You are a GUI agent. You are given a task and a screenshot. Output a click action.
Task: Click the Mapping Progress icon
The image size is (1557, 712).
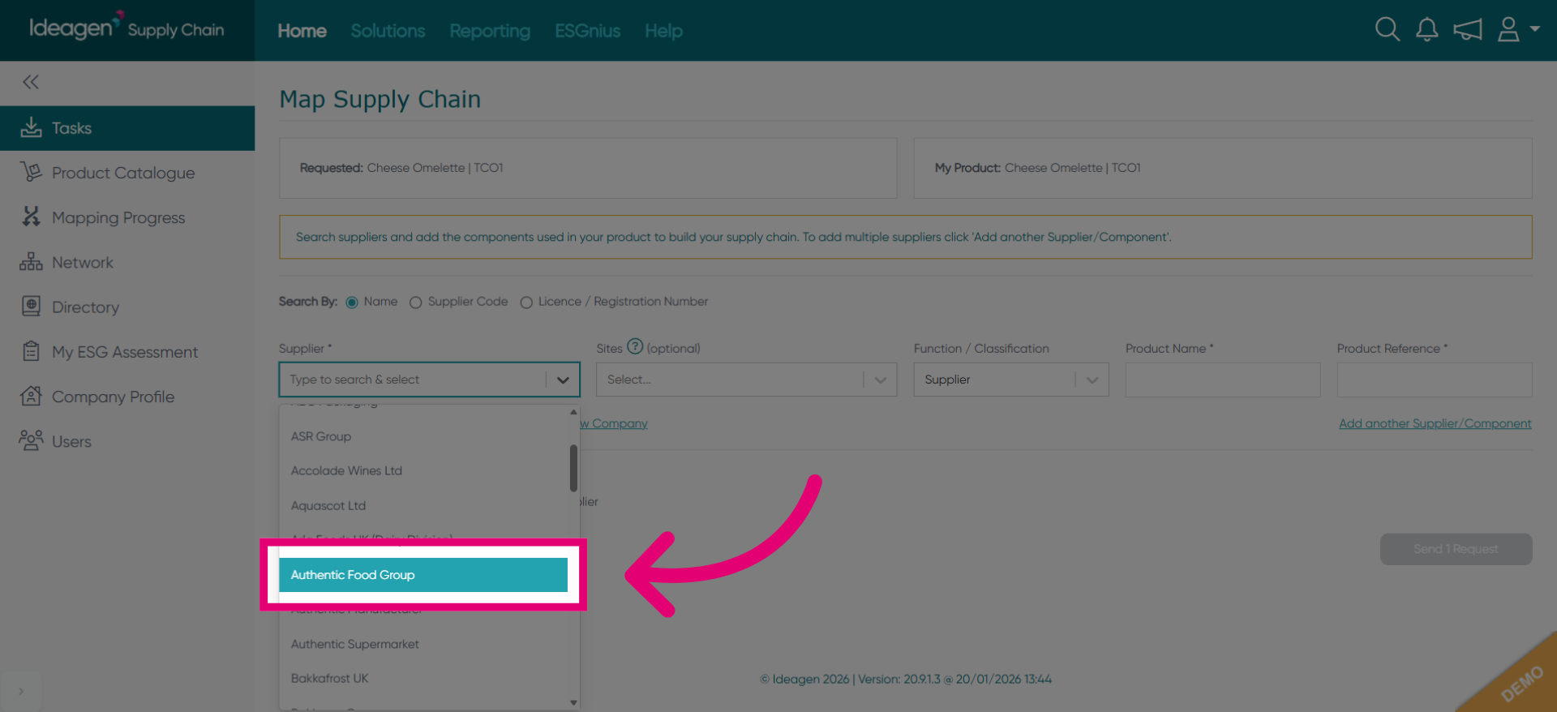(31, 217)
